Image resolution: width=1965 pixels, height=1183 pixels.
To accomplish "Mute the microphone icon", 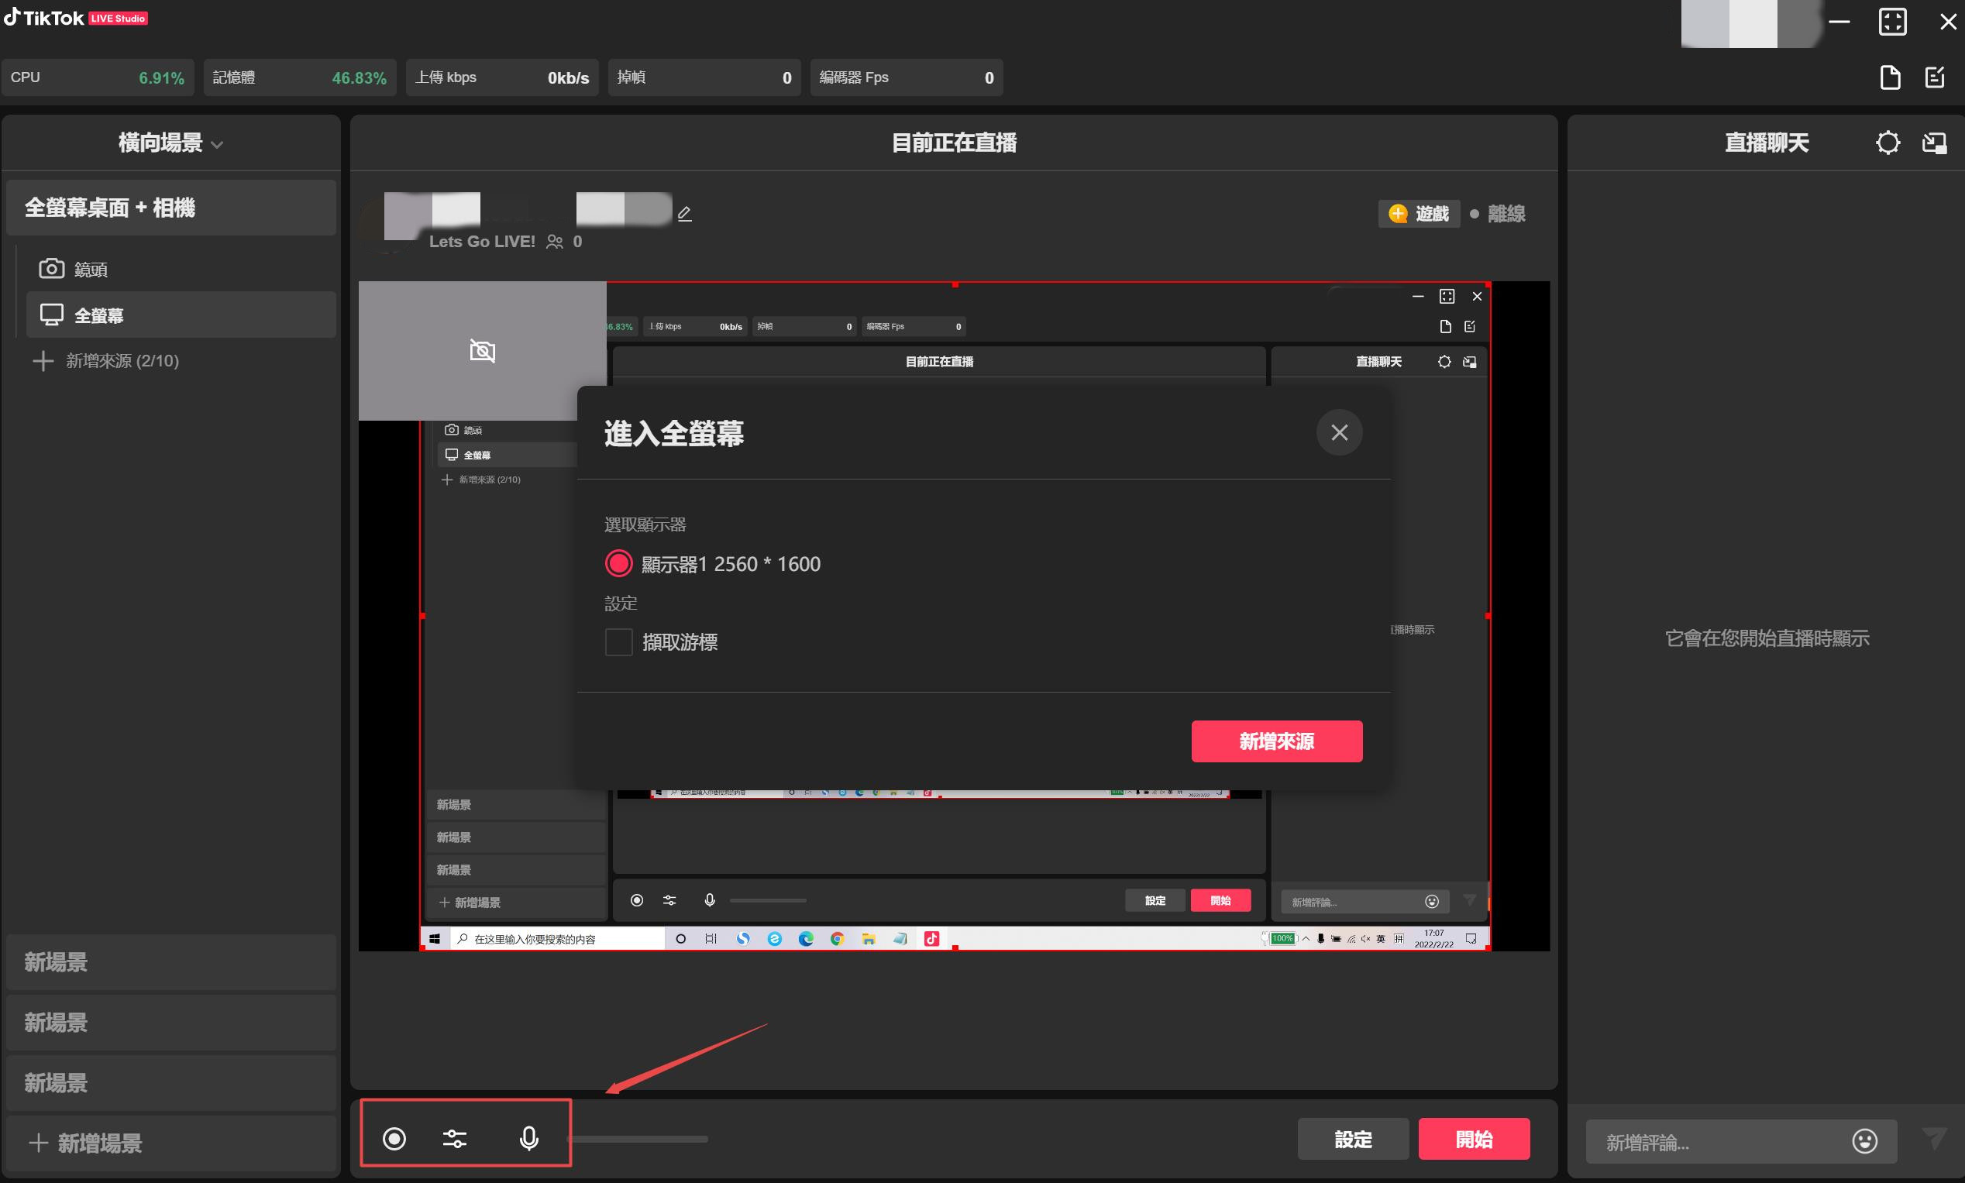I will coord(528,1138).
